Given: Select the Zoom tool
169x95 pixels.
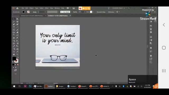Looking at the screenshot, I should pos(17,54).
